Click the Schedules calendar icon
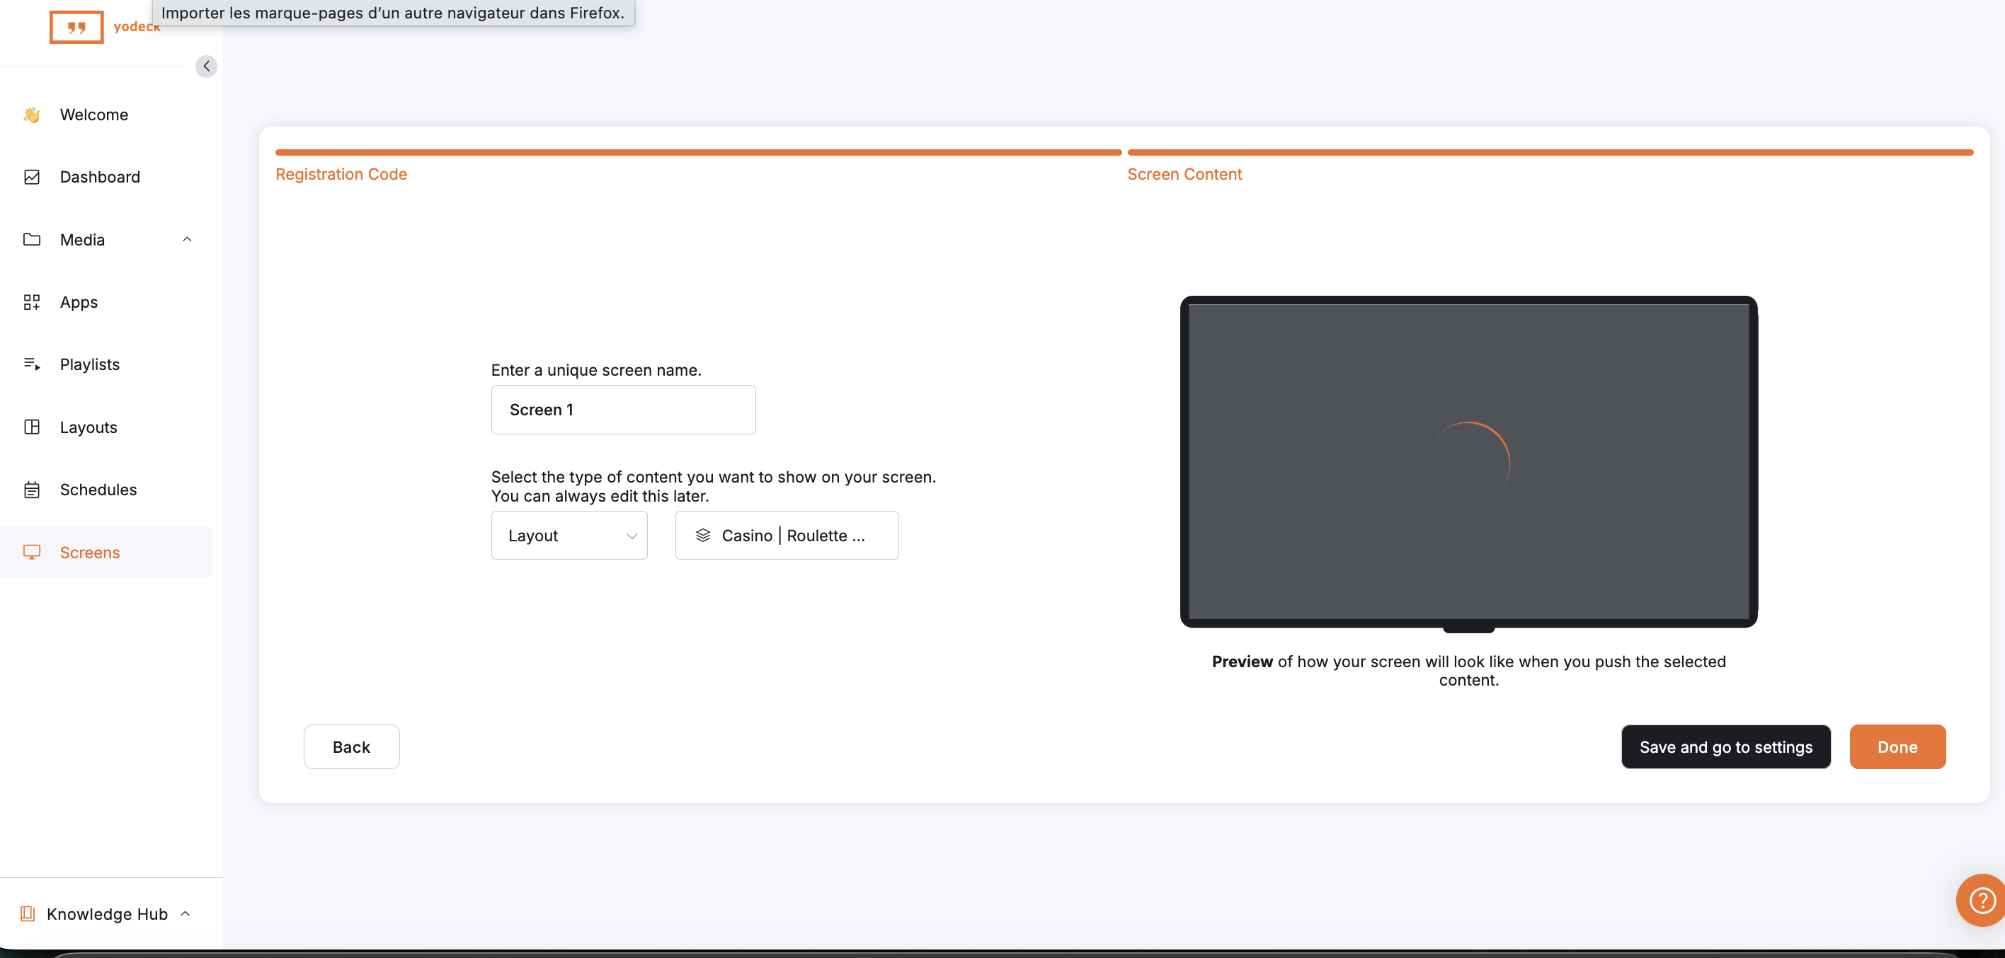 (x=32, y=490)
